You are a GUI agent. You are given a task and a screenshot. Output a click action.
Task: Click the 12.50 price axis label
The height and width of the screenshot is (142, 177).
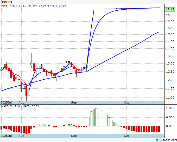[x=170, y=72]
